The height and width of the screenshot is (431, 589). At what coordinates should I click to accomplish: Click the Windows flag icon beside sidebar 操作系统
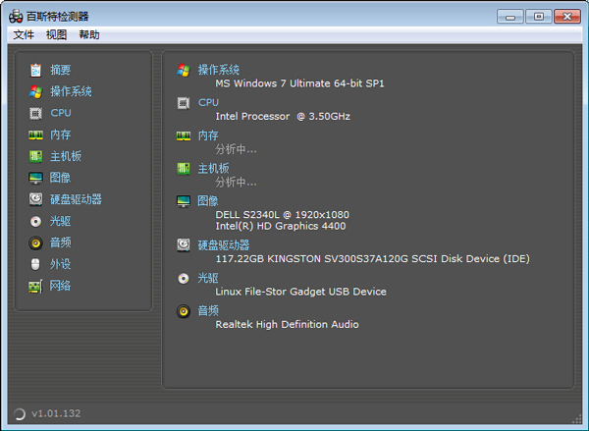(x=35, y=91)
